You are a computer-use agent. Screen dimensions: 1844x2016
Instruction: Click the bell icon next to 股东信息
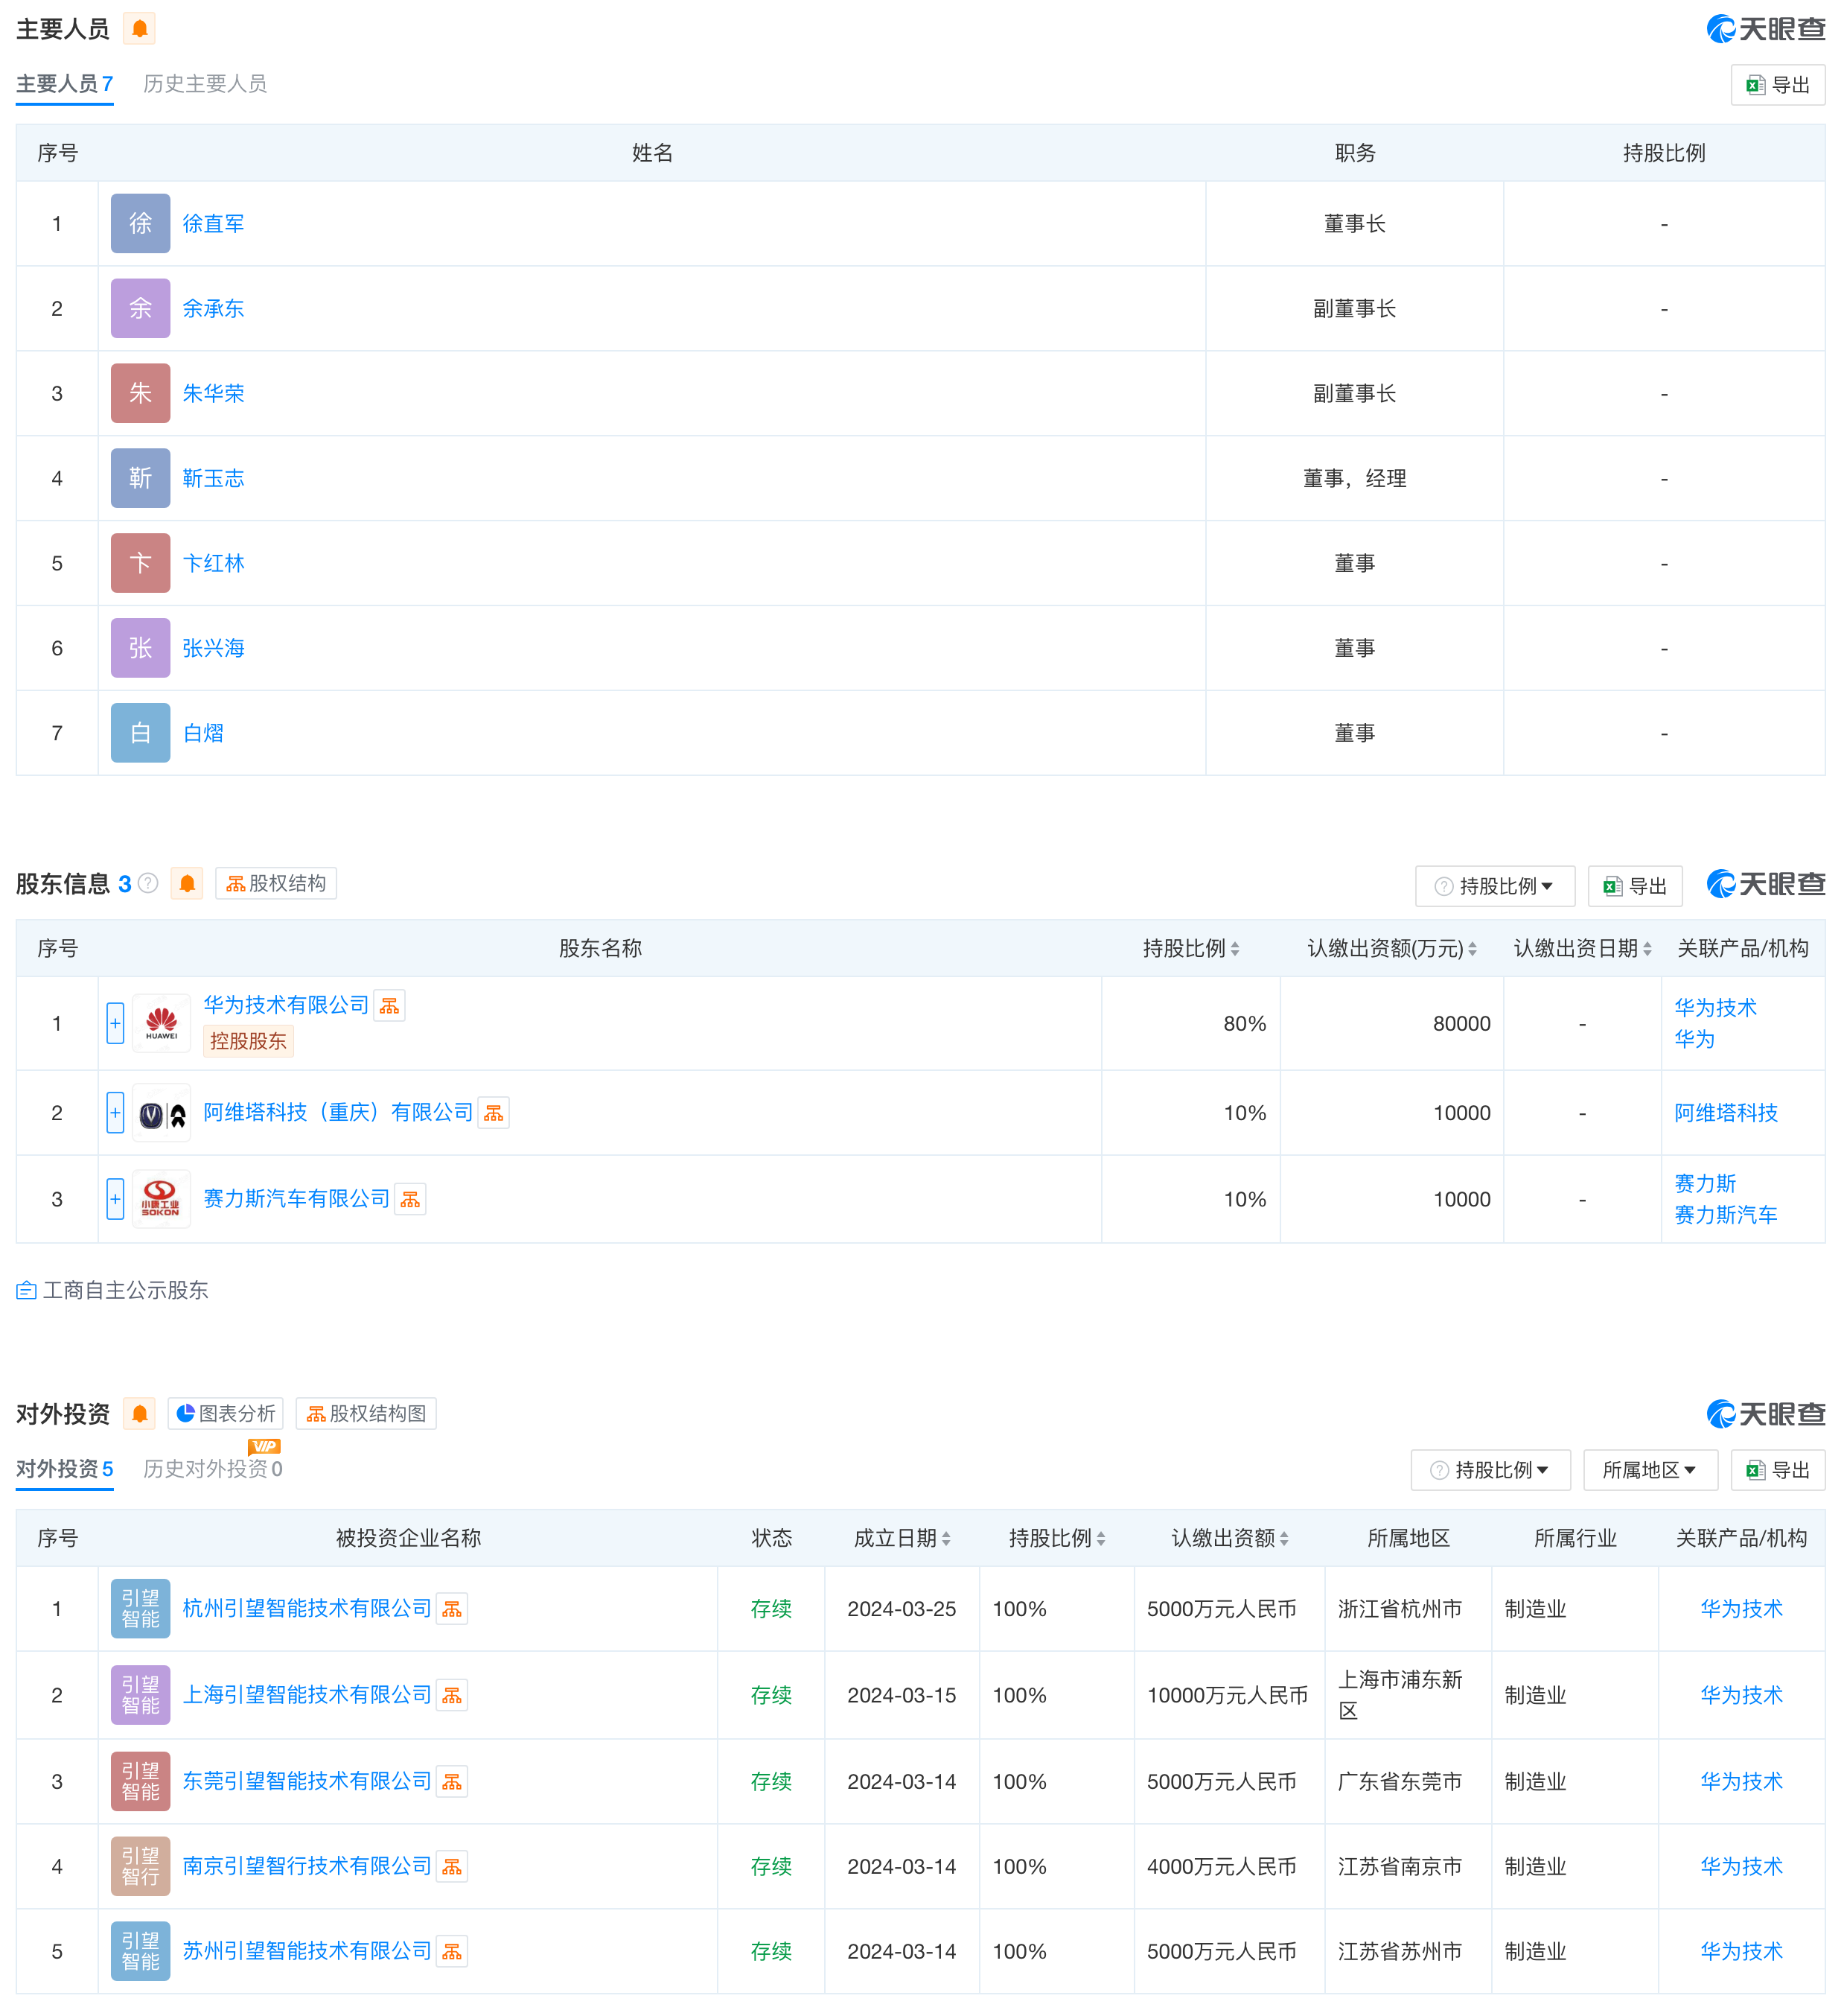(187, 884)
